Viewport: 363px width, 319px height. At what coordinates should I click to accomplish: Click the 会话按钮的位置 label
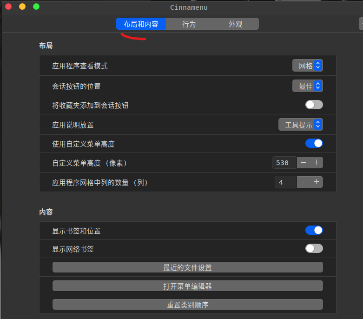click(76, 86)
